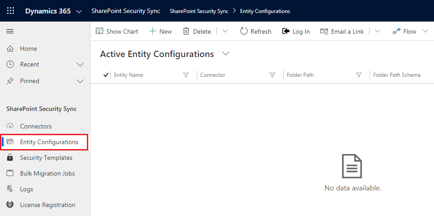Sort by Folder Path column header
Image resolution: width=434 pixels, height=216 pixels.
coord(300,75)
